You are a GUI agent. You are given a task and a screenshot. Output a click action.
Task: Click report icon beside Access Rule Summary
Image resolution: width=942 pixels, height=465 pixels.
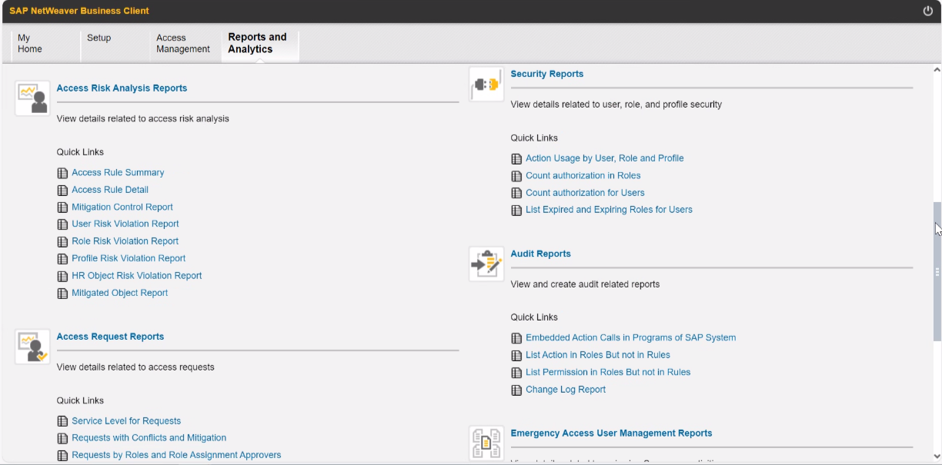coord(62,173)
